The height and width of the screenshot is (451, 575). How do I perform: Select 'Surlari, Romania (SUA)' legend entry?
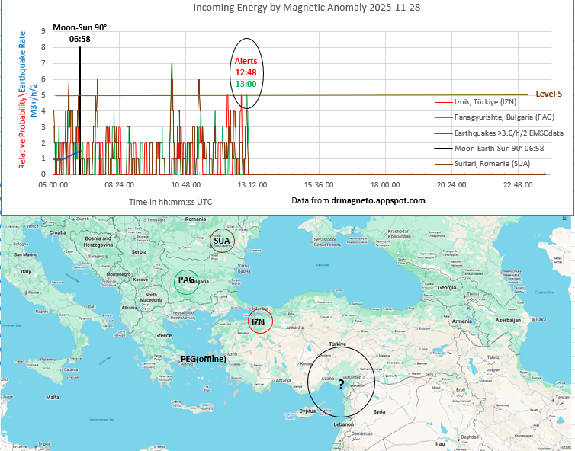click(x=492, y=164)
